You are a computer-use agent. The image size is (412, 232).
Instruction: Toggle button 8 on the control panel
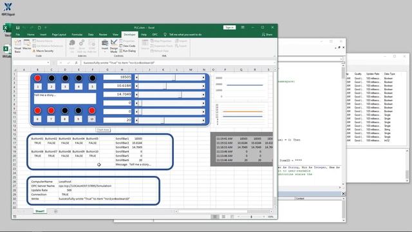(65, 119)
